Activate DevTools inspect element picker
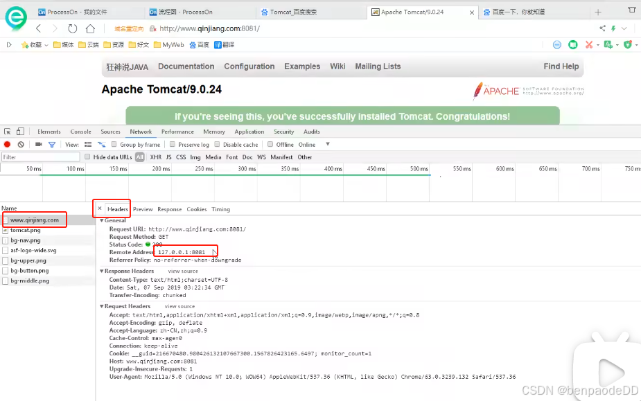This screenshot has width=641, height=401. click(8, 132)
